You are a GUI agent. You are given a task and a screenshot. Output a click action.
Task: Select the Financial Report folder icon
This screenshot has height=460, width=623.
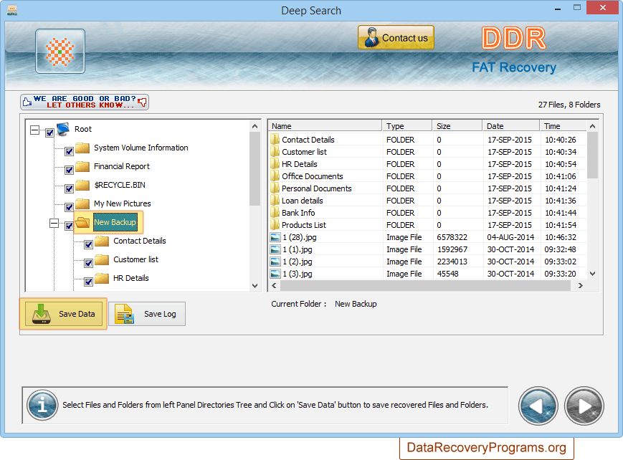coord(82,166)
